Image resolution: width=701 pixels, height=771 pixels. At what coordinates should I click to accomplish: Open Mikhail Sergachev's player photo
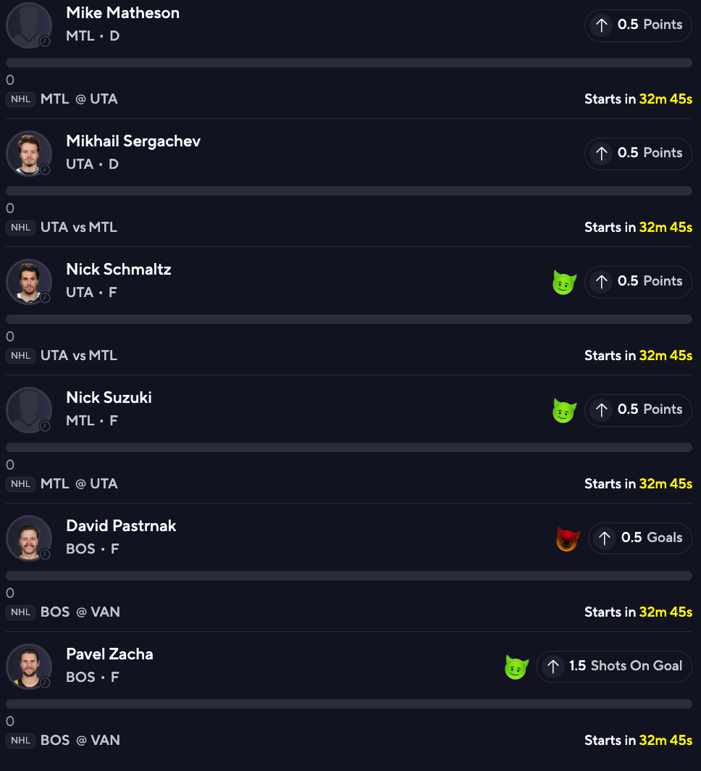coord(29,153)
